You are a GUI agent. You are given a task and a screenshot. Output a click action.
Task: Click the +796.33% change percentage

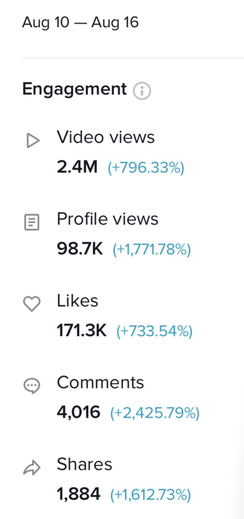click(146, 168)
